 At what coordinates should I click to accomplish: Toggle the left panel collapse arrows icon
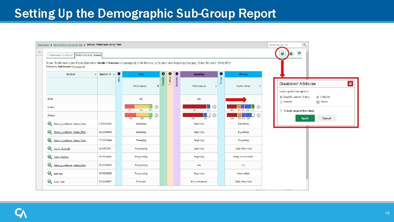click(39, 52)
